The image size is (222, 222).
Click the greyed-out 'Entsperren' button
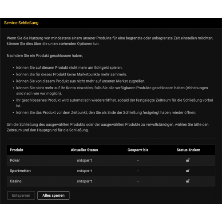21,195
